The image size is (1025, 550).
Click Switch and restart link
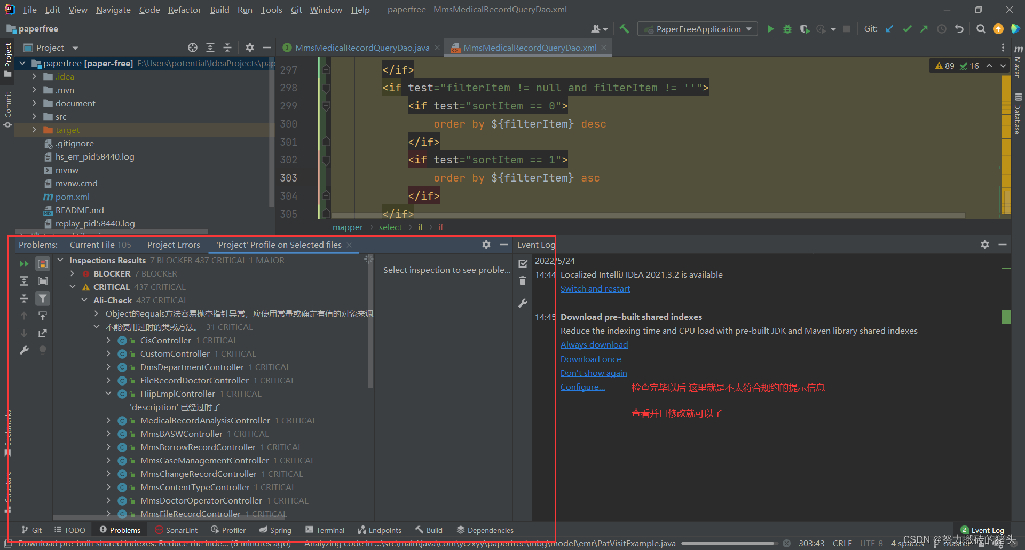pos(595,288)
